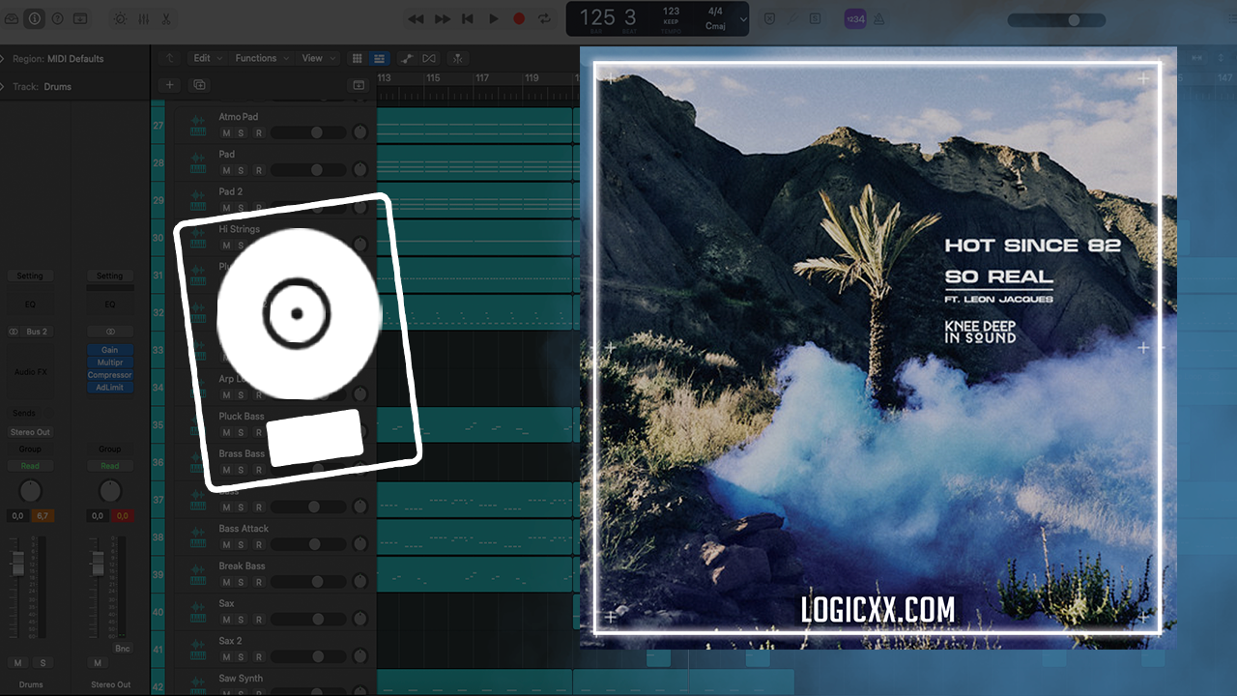Click the Compressor plugin slot
The width and height of the screenshot is (1237, 696).
110,375
